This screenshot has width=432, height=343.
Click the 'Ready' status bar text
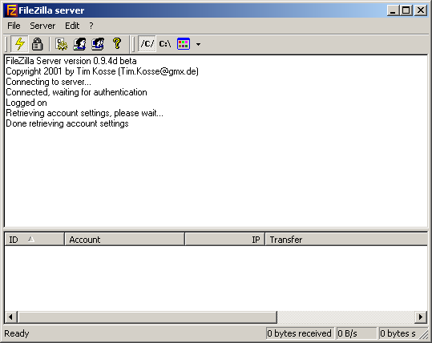pos(17,333)
